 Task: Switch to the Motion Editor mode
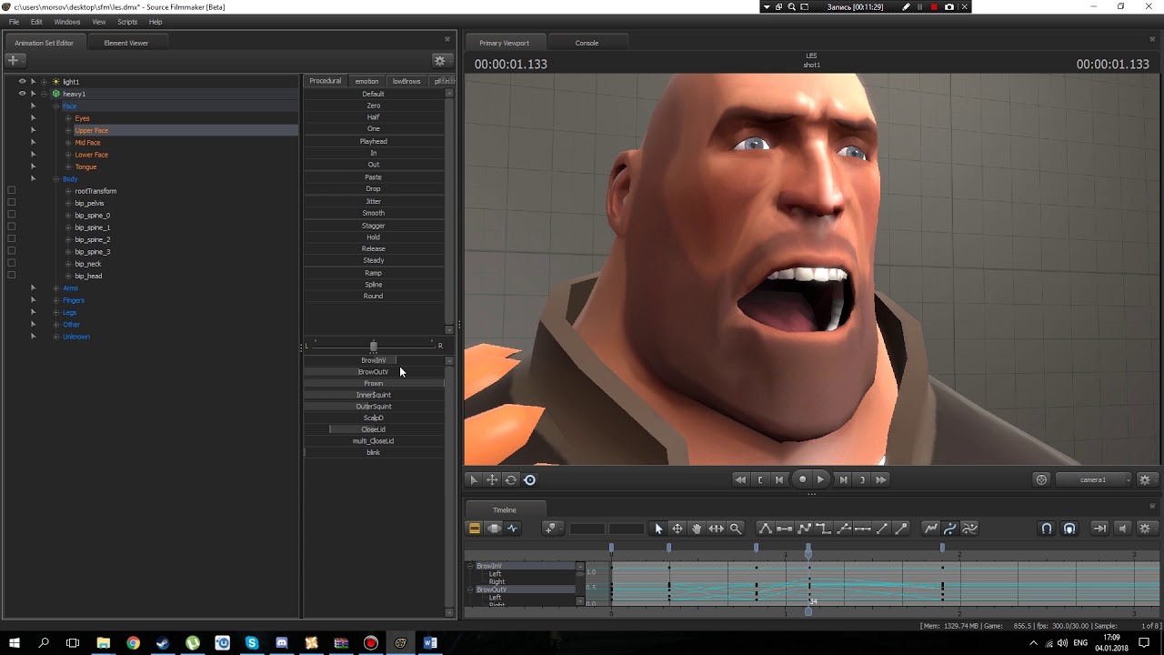[494, 529]
